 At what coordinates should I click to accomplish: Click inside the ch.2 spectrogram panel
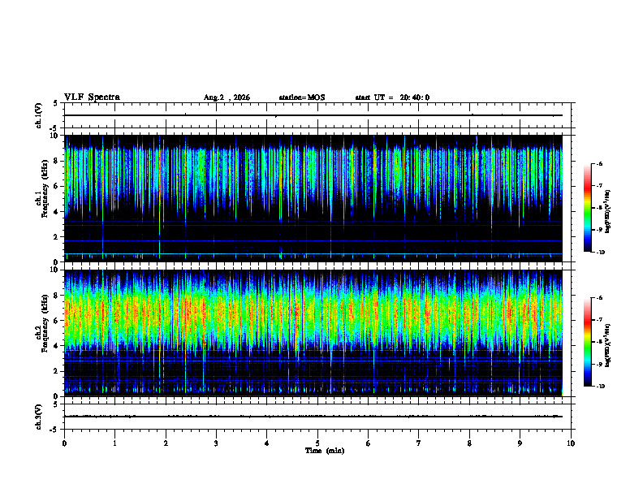tap(313, 333)
